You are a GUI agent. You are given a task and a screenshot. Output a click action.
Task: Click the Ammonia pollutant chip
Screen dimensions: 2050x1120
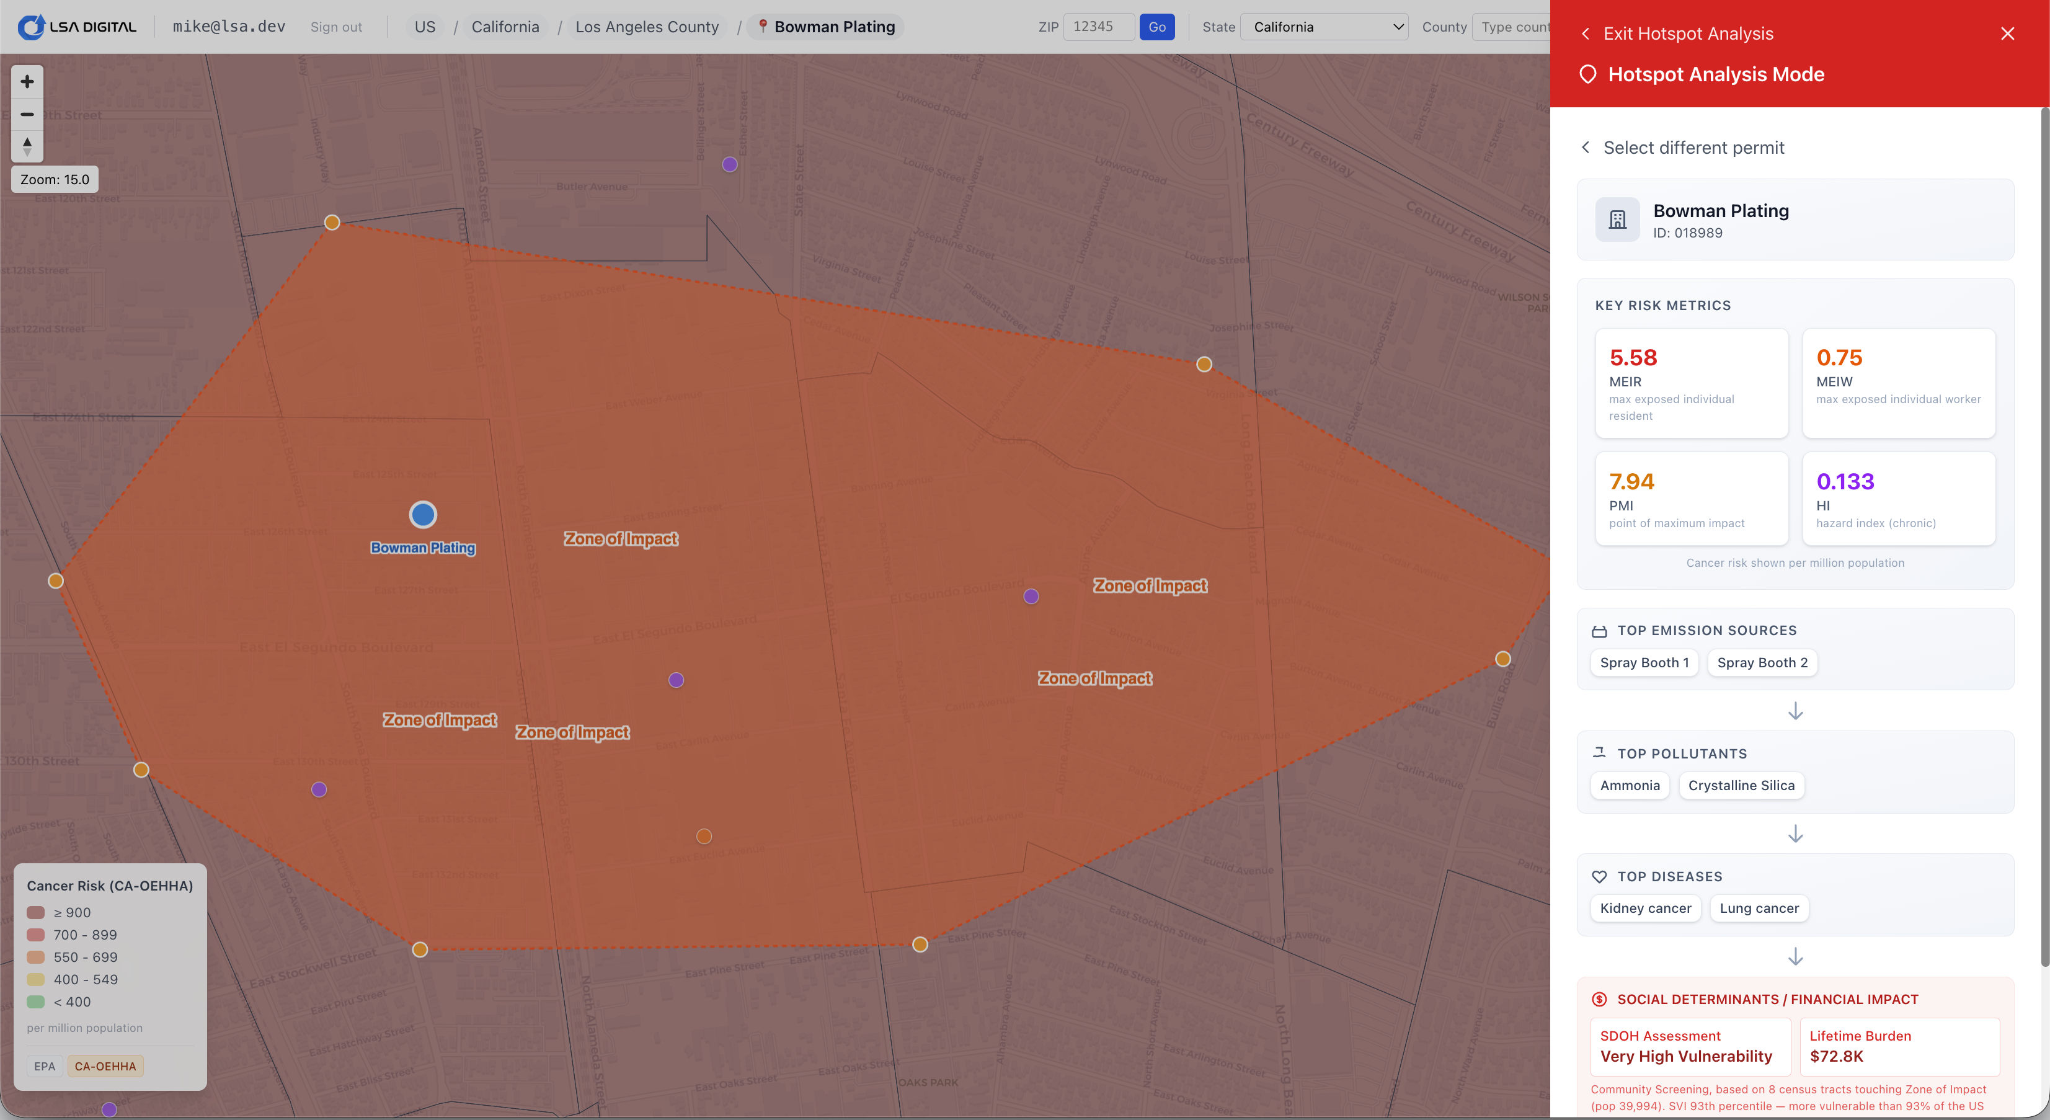pyautogui.click(x=1630, y=785)
